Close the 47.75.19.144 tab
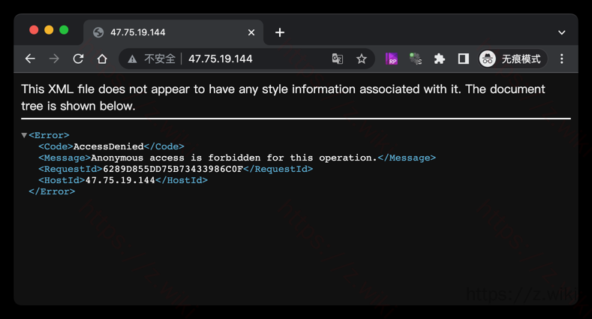This screenshot has width=592, height=319. 251,32
